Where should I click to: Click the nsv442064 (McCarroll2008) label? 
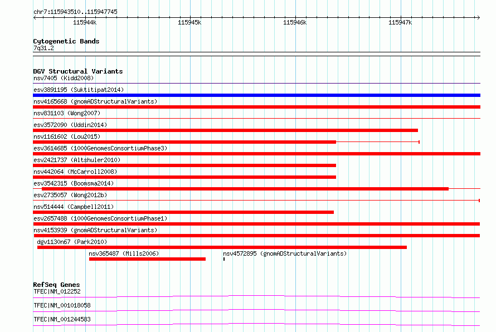pyautogui.click(x=75, y=172)
